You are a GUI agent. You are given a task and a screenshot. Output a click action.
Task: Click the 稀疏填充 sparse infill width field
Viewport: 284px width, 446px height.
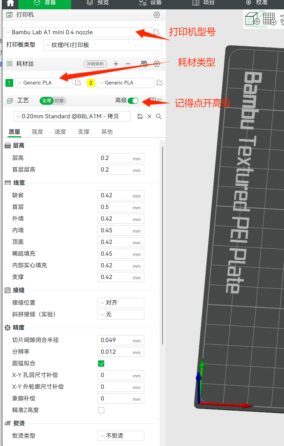121,254
